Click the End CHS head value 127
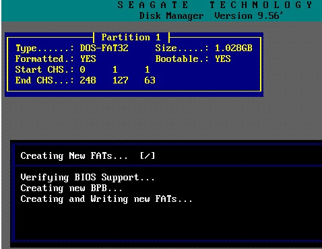 [121, 80]
